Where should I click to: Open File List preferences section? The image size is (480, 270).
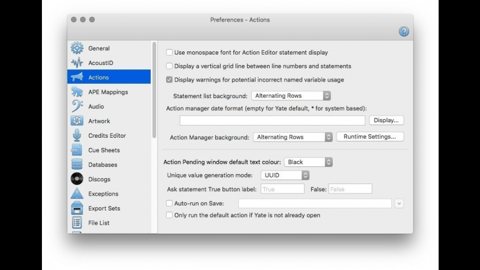click(109, 223)
